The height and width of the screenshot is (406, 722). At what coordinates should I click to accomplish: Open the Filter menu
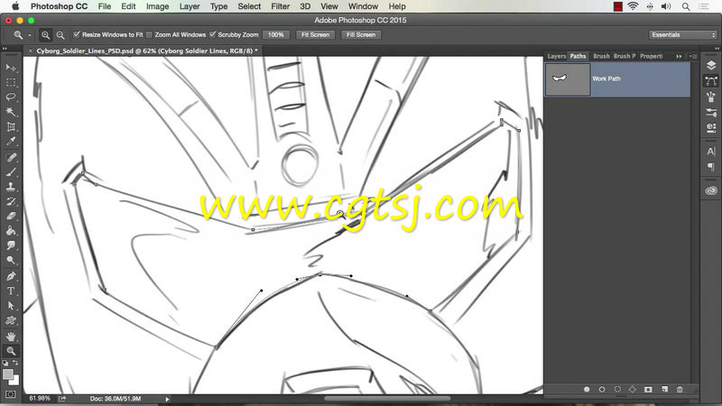point(280,6)
